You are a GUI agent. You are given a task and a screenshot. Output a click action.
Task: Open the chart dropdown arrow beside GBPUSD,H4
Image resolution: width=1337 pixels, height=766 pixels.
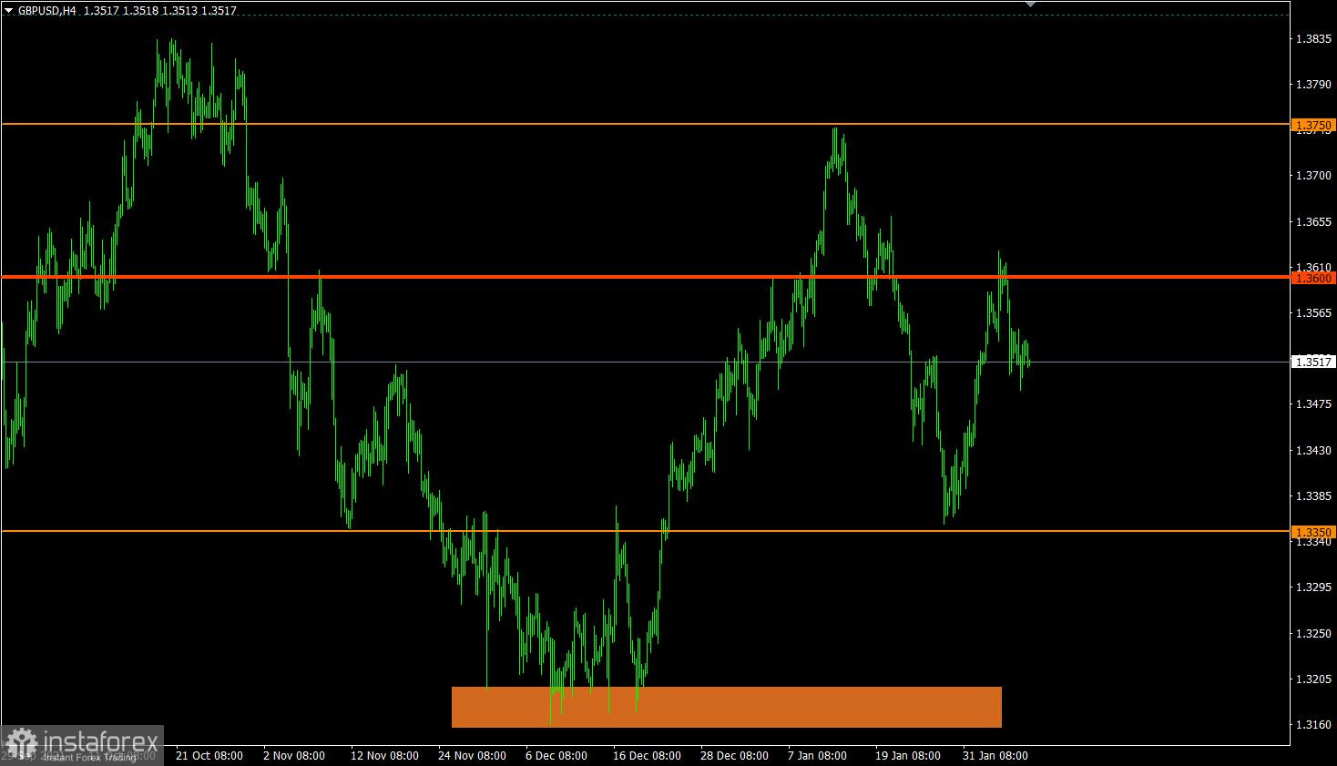[x=9, y=11]
